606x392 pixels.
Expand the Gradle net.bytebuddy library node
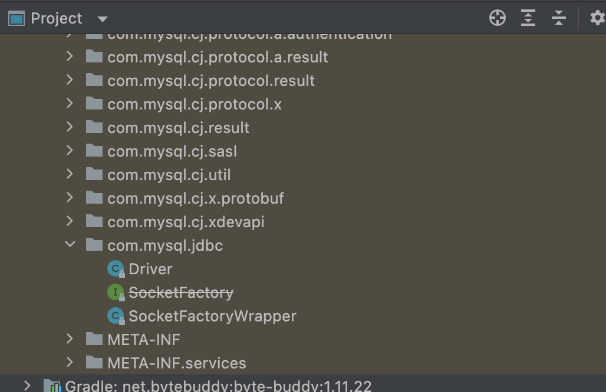coord(27,386)
